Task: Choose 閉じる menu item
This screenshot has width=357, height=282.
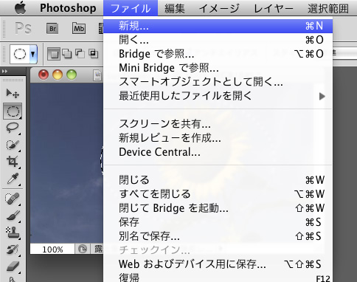Action: click(x=218, y=180)
